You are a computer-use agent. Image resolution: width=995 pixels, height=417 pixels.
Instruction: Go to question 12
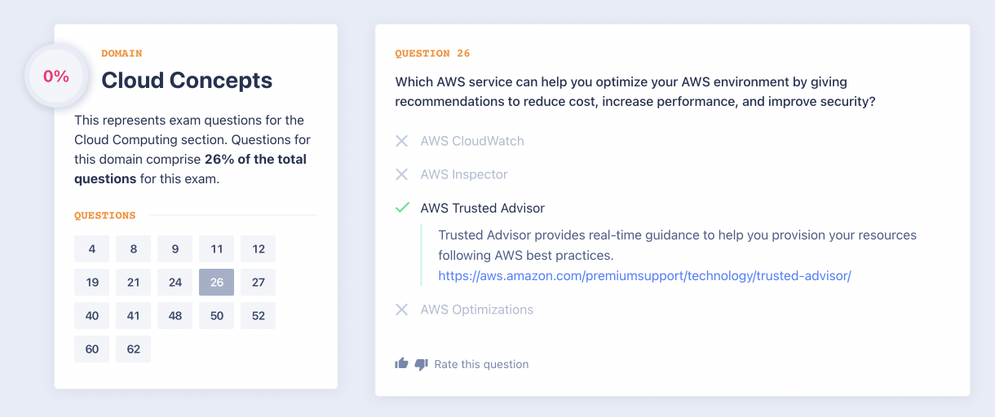[258, 249]
